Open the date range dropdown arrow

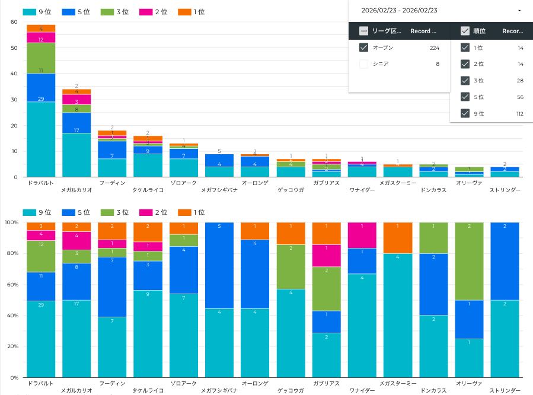coord(519,11)
